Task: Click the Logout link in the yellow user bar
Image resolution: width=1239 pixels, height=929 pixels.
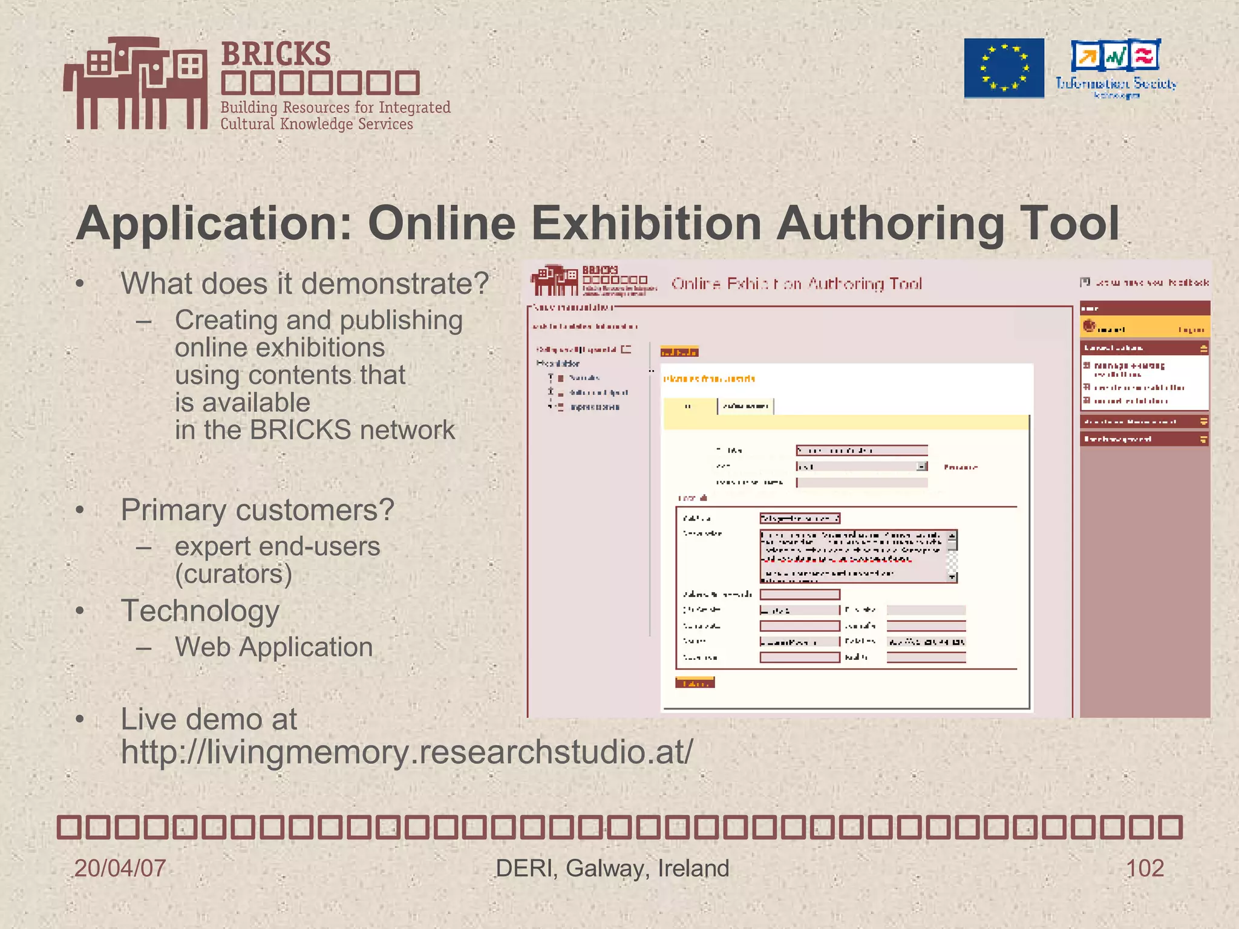Action: [x=1191, y=330]
